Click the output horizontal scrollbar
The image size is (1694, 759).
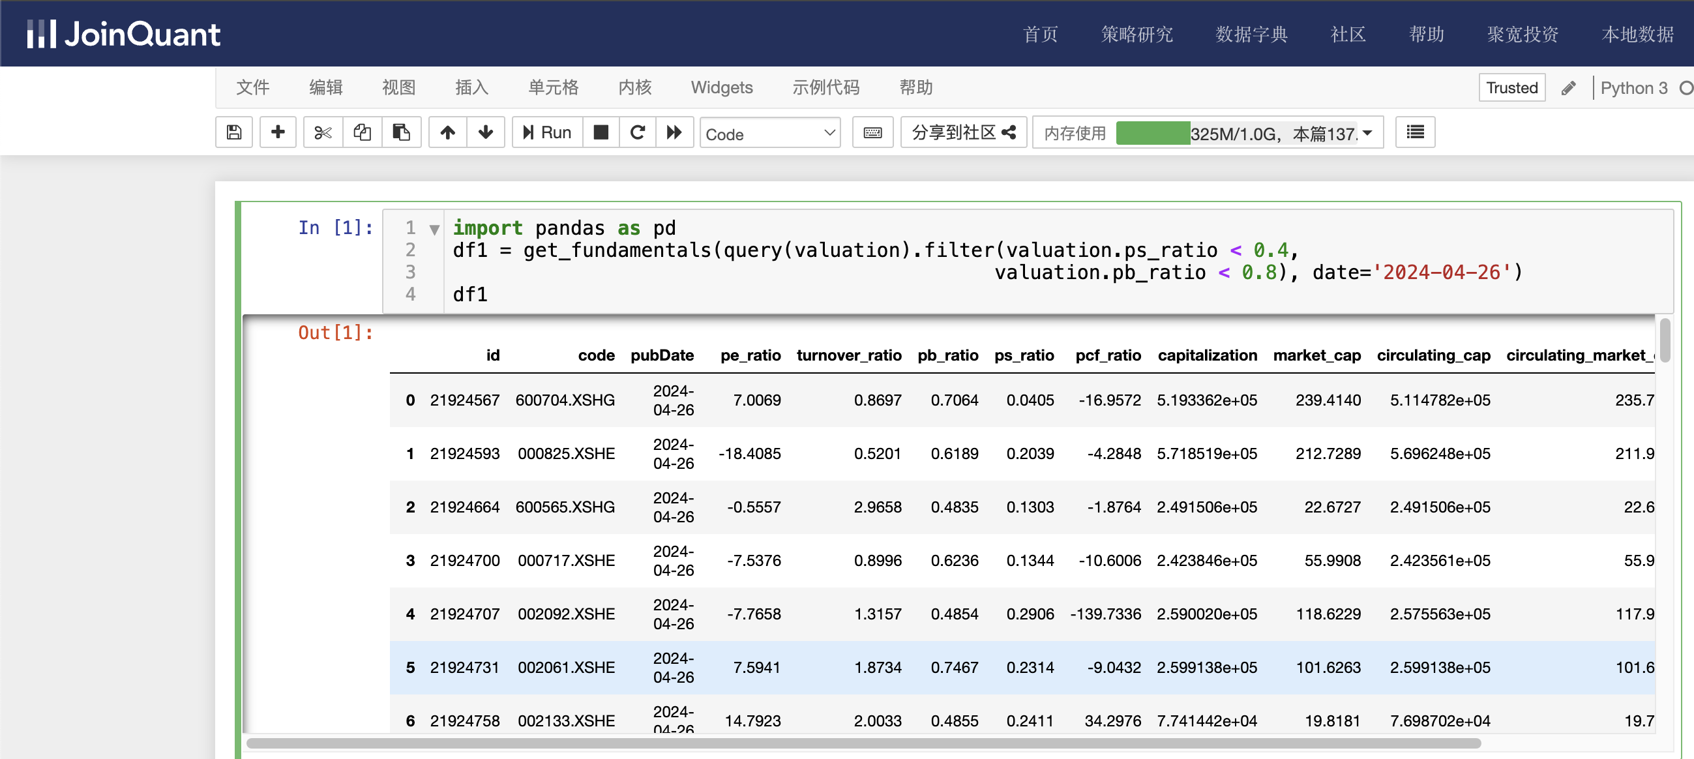862,743
